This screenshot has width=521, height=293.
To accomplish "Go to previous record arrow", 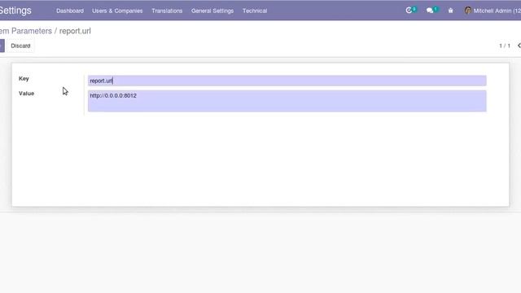I will [x=519, y=46].
